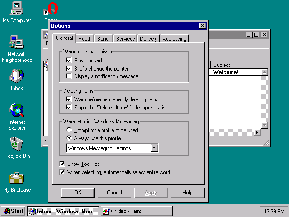
Task: Click the Help button
Action: coord(187,193)
